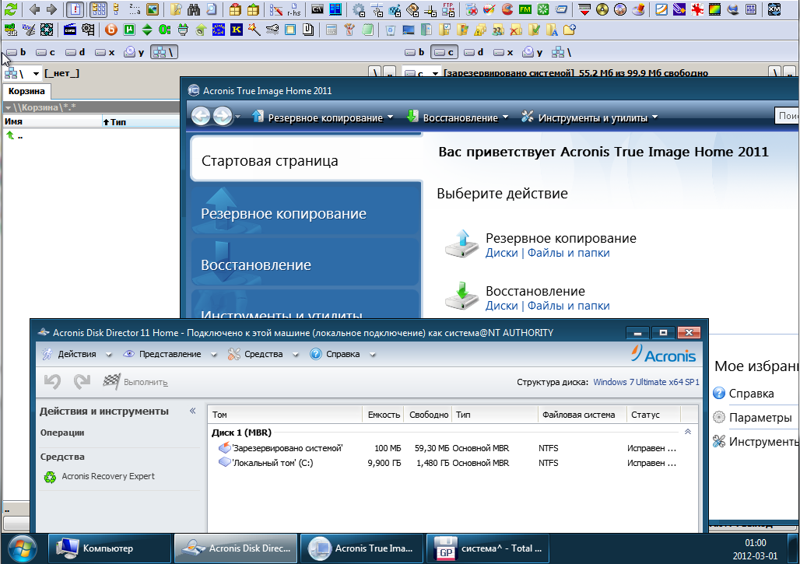800x564 pixels.
Task: Click the orange Blogger B icon
Action: 111,30
